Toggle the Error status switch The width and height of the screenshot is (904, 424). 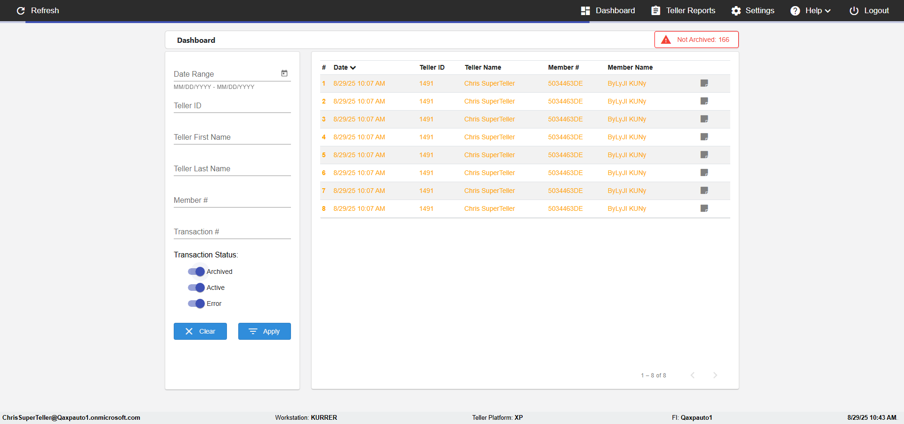coord(196,304)
